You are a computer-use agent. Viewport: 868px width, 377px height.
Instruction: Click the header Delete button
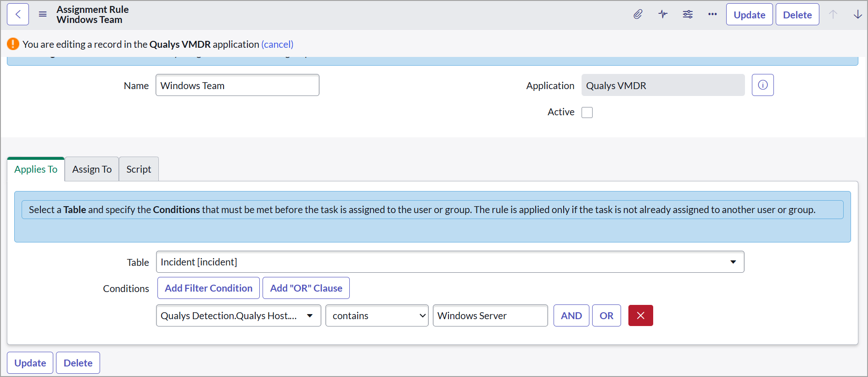pos(797,14)
